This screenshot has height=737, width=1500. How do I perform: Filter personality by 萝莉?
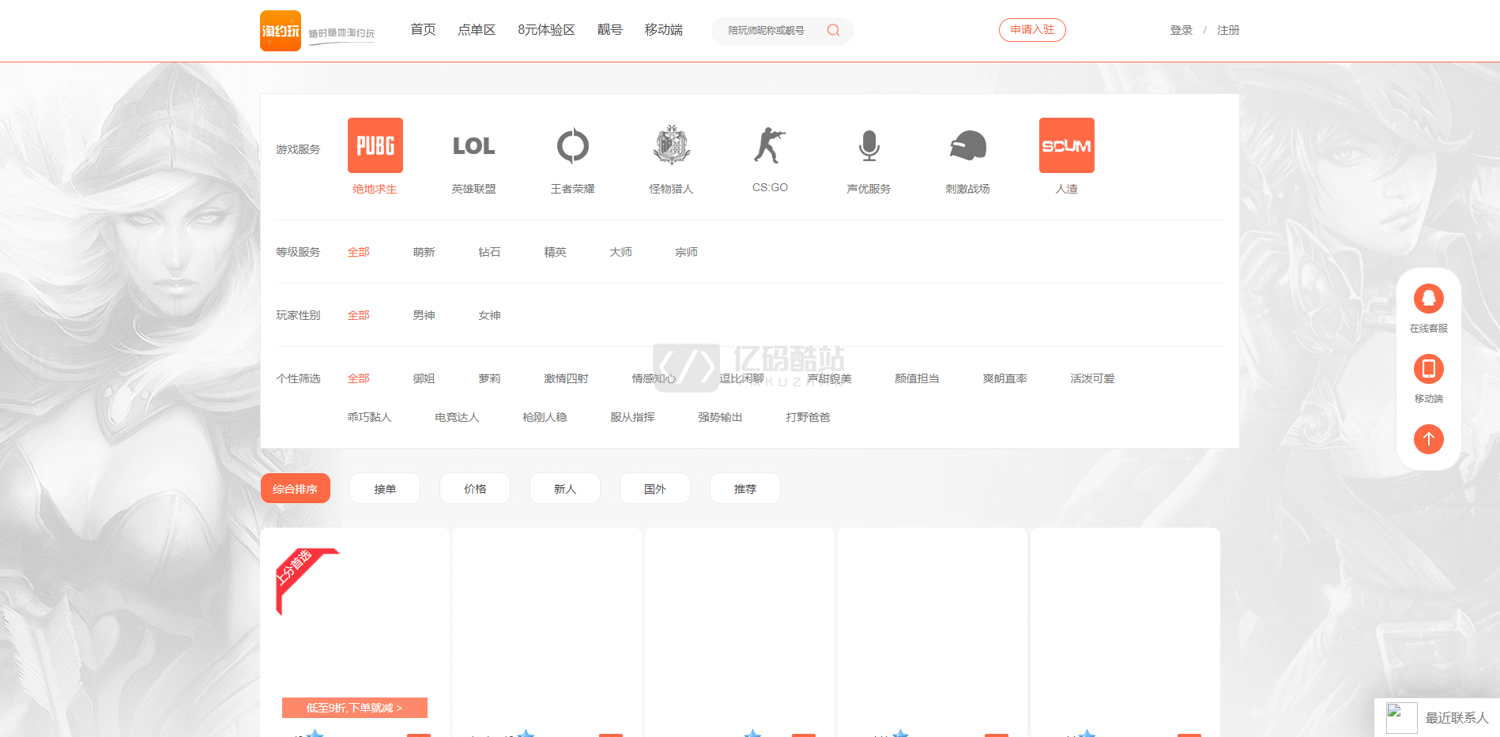(x=490, y=378)
